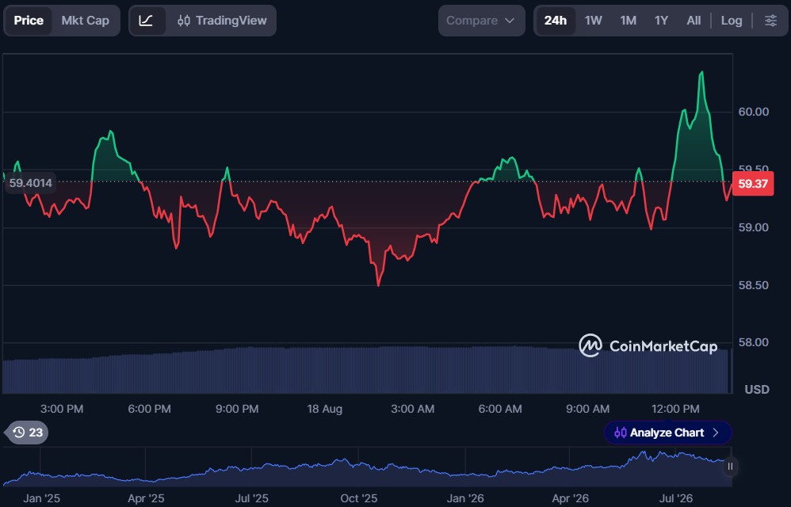Click Jan '26 on the overview timeline
The height and width of the screenshot is (507, 791).
click(x=465, y=498)
